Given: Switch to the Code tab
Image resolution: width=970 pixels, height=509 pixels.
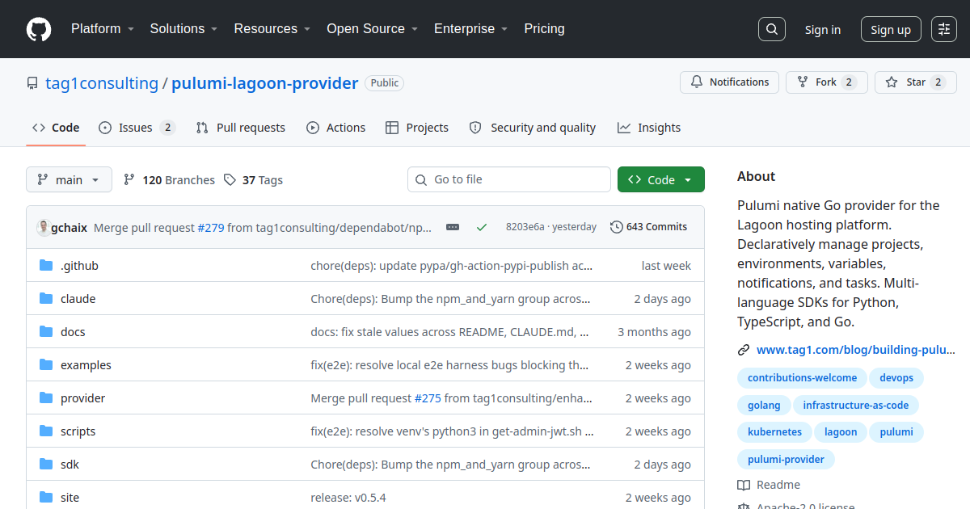Looking at the screenshot, I should pyautogui.click(x=56, y=128).
